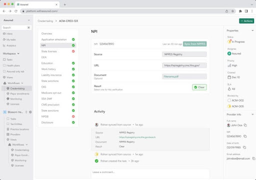Copy the provider full name John Doe
Viewport: 256px width, 180px height.
tap(245, 125)
